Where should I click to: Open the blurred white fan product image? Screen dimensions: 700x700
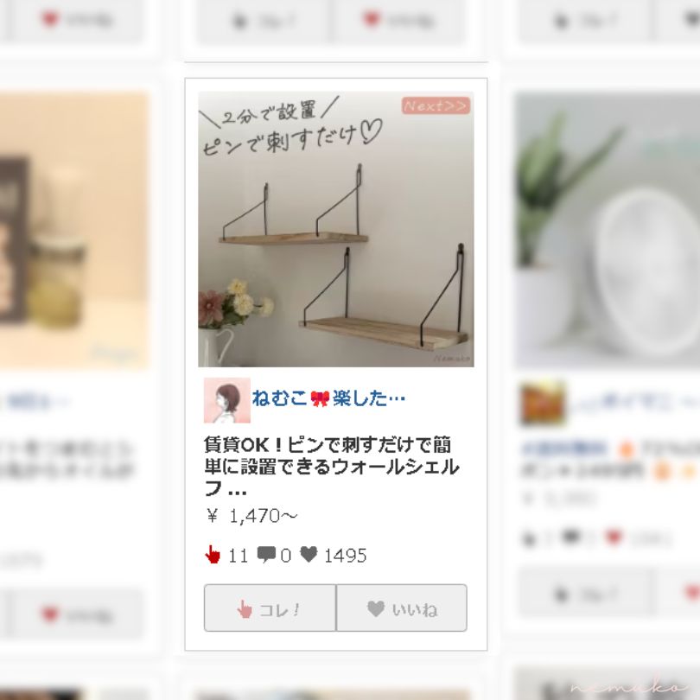click(608, 230)
